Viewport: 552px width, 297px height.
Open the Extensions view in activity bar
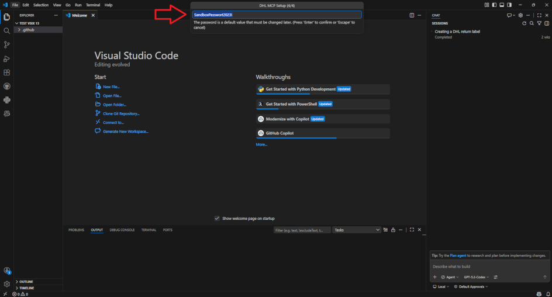[7, 72]
